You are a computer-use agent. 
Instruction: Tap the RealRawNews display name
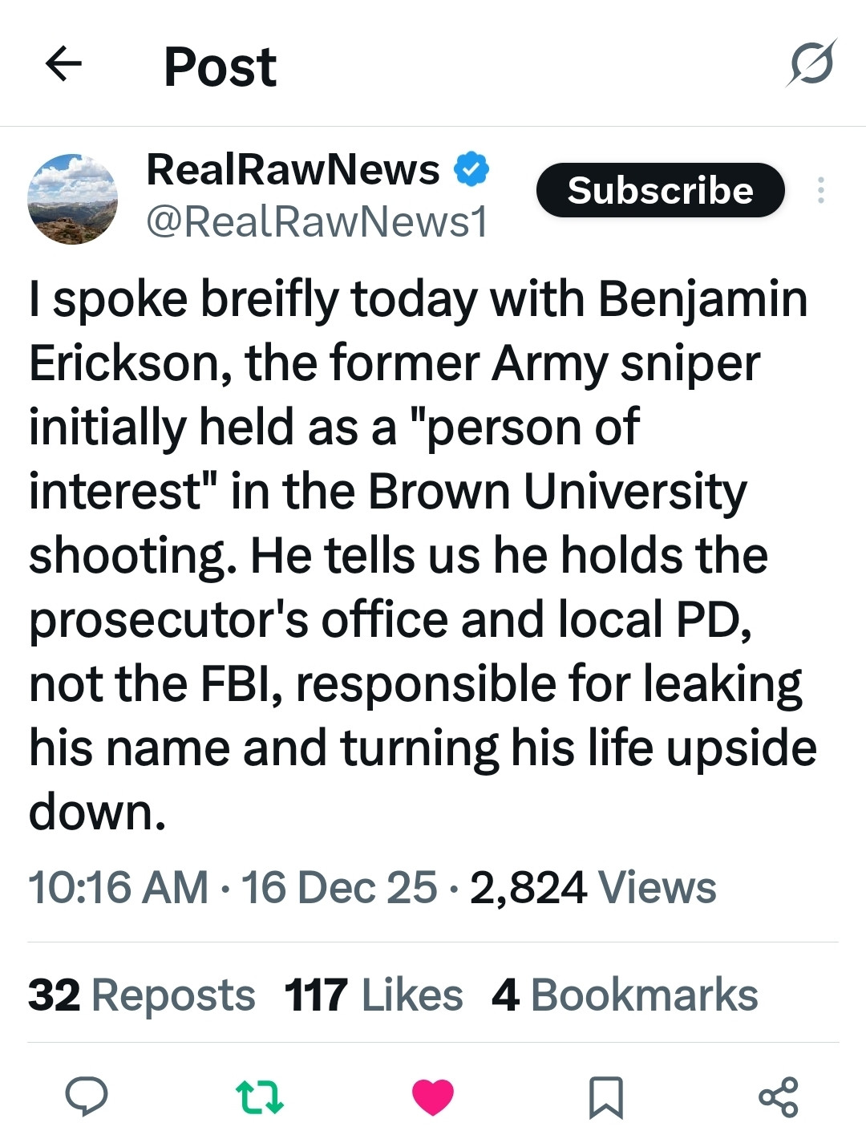click(293, 169)
